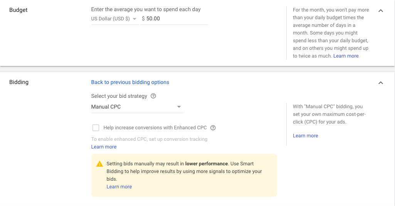The width and height of the screenshot is (395, 206).
Task: Click the Enter the average daily spend label
Action: click(146, 9)
